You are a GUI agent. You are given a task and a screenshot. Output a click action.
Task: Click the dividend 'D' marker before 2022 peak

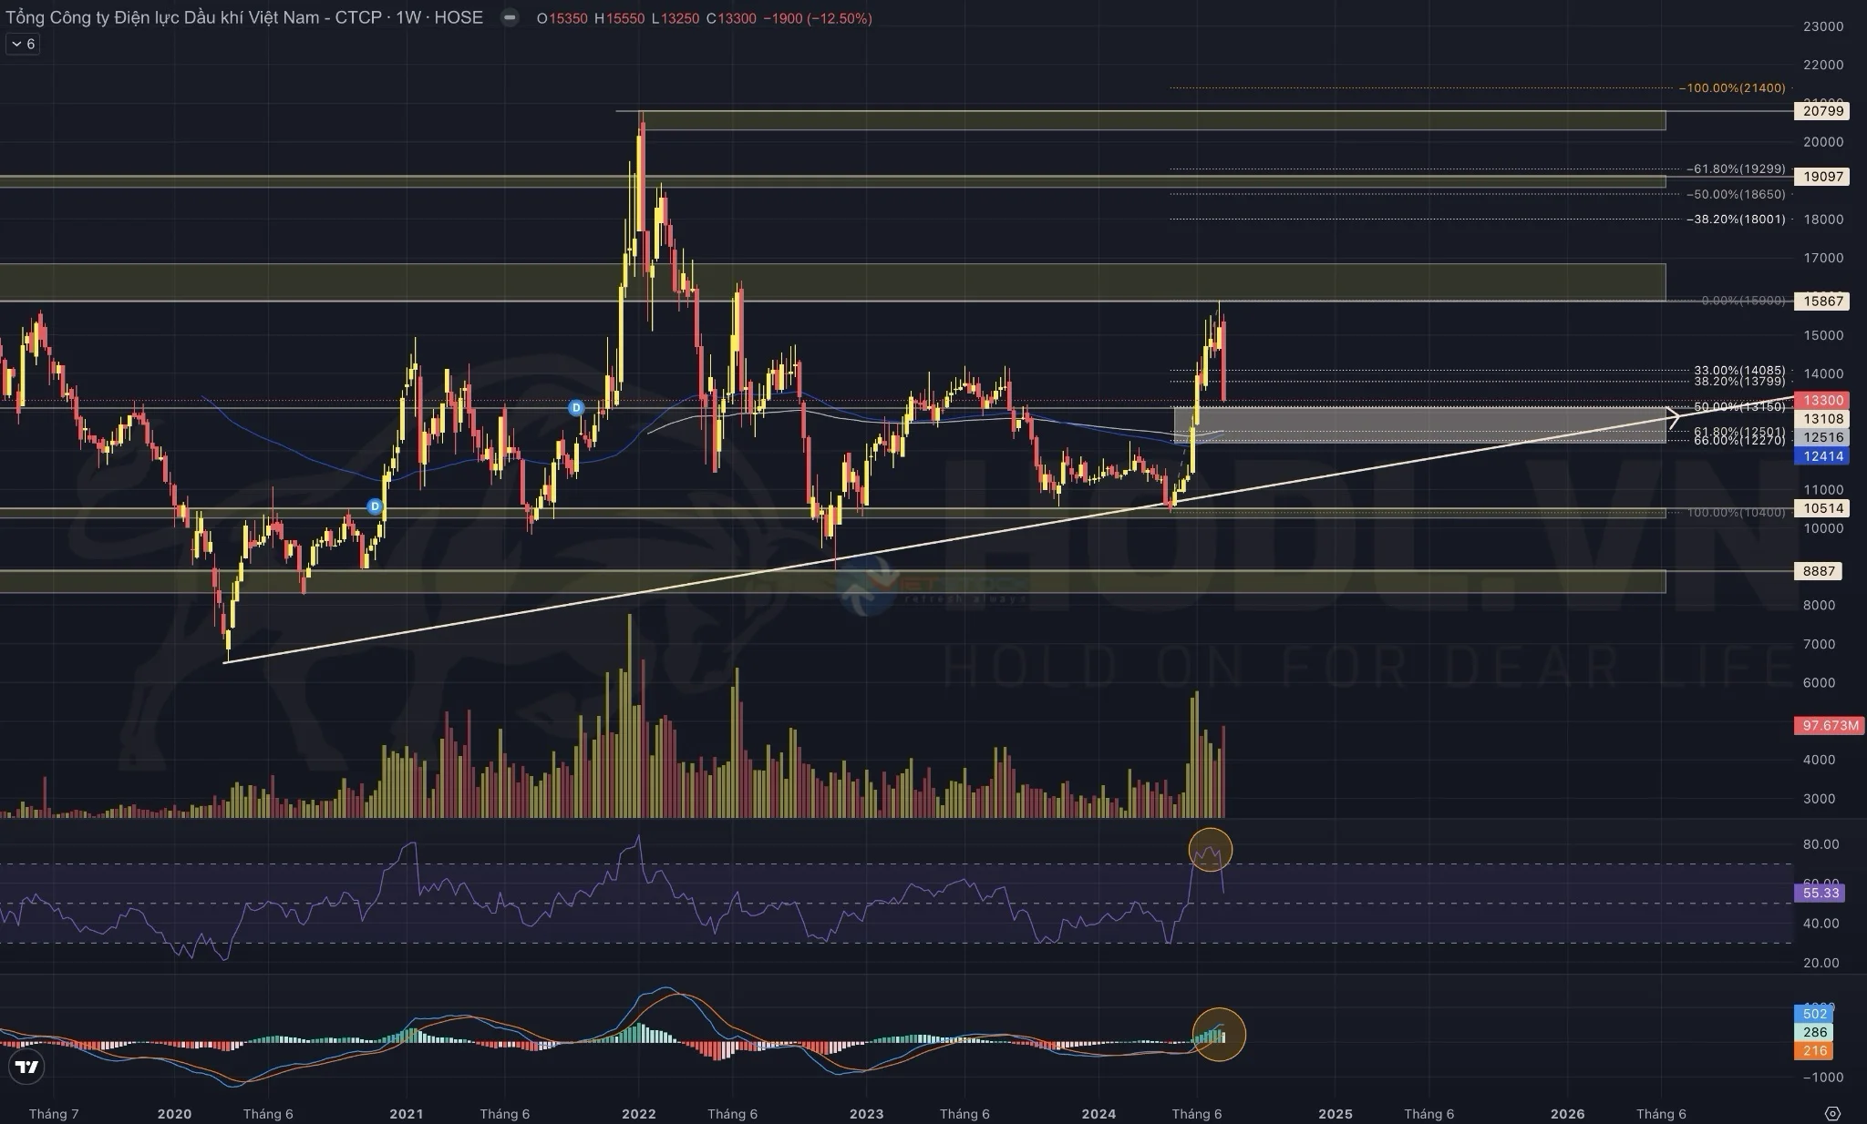[x=574, y=408]
